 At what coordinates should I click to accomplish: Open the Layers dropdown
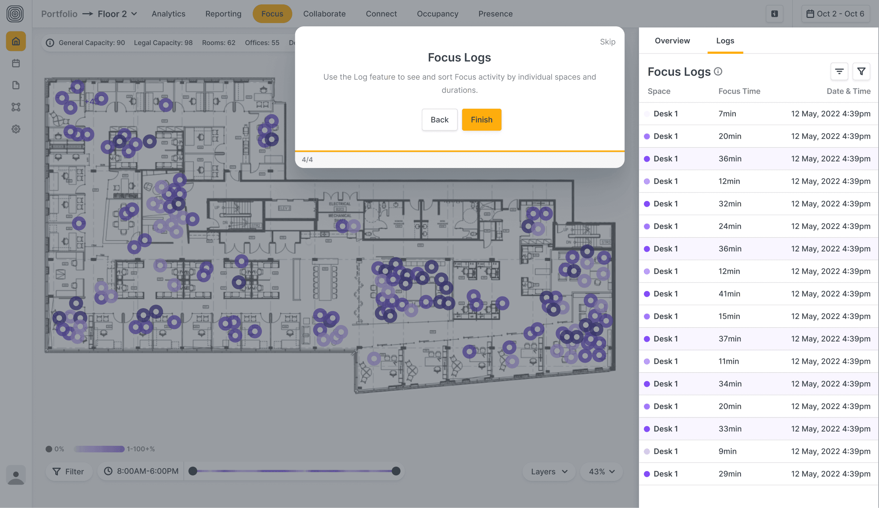click(x=549, y=471)
